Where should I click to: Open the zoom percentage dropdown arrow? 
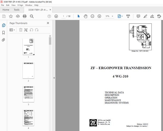pyautogui.click(x=112, y=16)
